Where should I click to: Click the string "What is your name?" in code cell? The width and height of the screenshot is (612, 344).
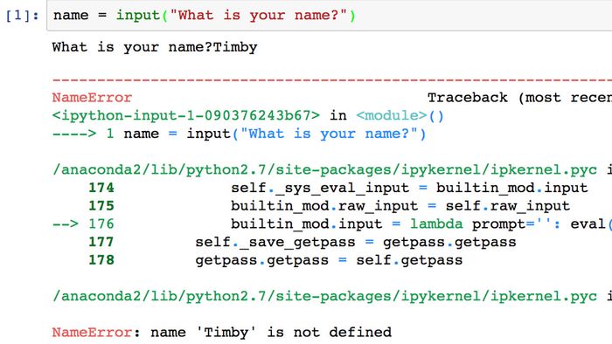pos(259,16)
